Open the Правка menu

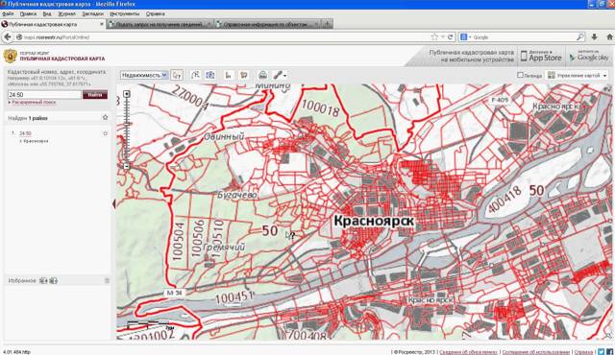point(28,13)
